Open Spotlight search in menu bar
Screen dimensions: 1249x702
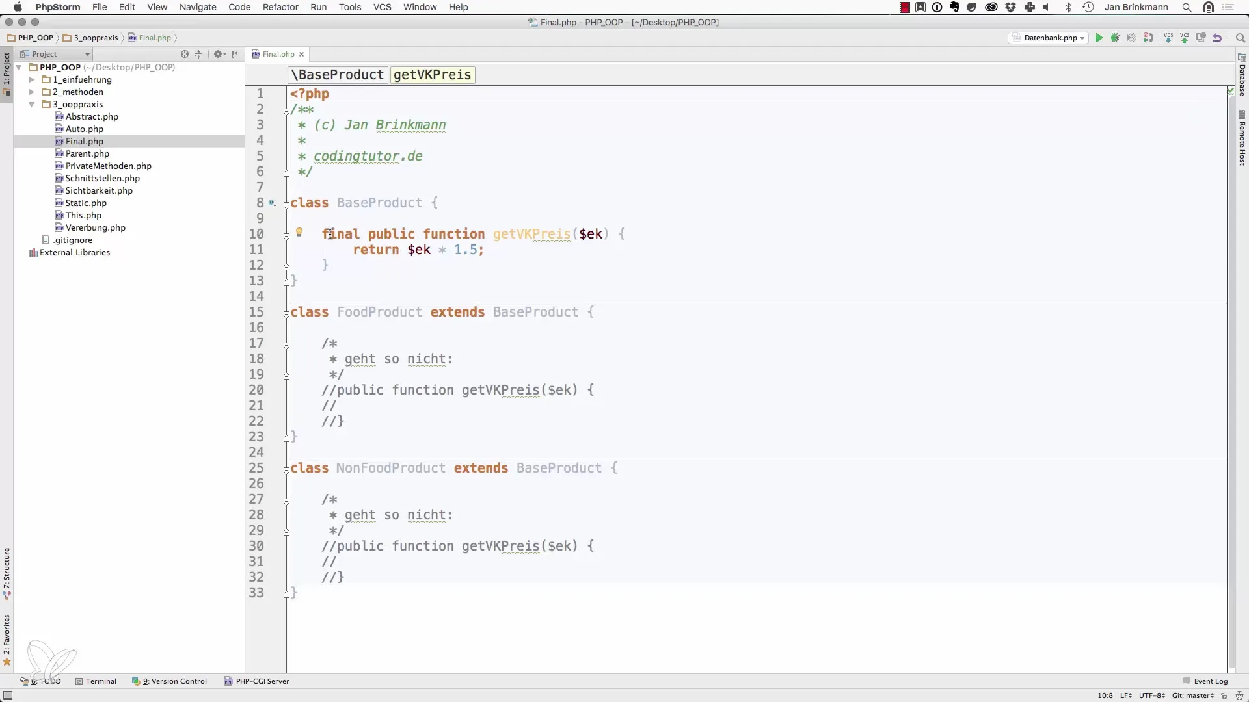[1187, 7]
